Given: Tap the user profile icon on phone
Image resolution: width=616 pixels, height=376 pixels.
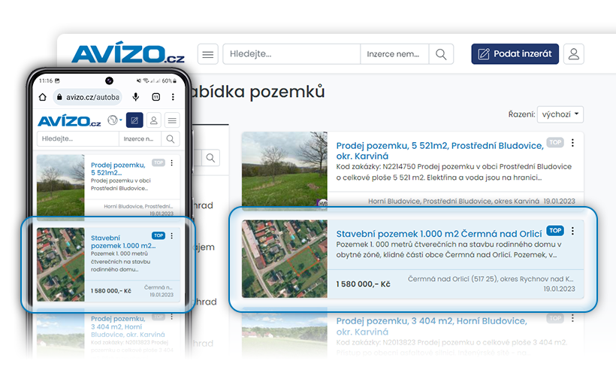Looking at the screenshot, I should 153,120.
